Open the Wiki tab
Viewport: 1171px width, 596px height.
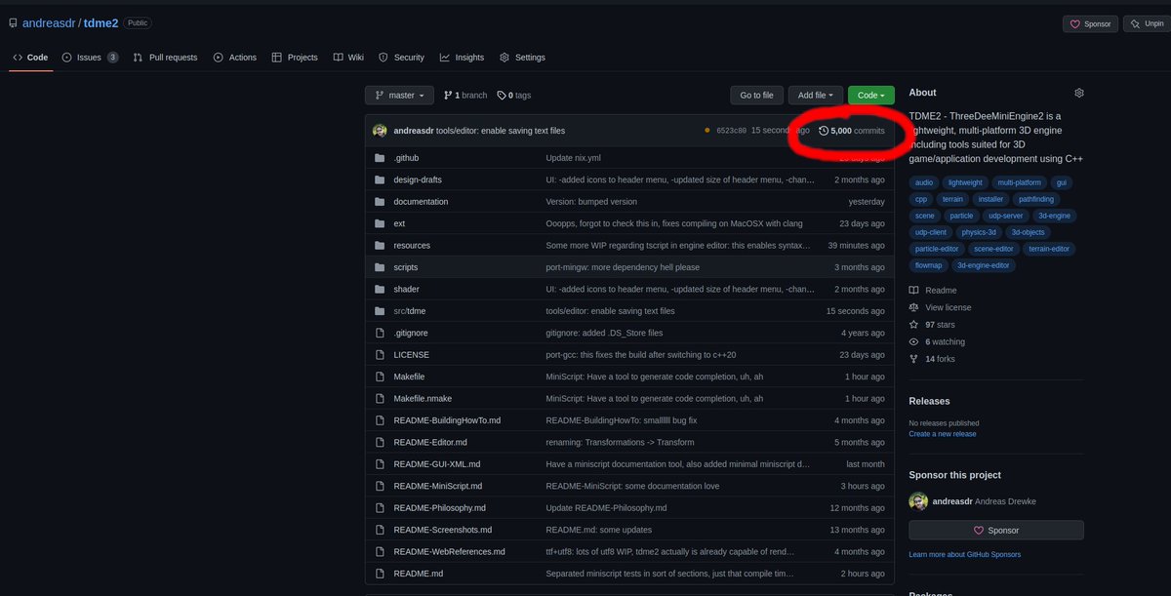(348, 58)
